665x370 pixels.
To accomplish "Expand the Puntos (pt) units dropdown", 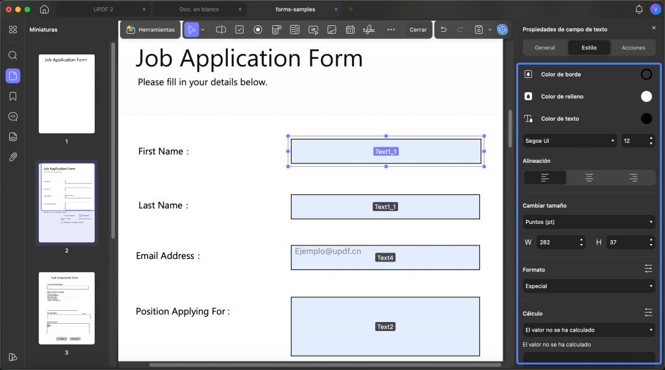I will click(588, 222).
